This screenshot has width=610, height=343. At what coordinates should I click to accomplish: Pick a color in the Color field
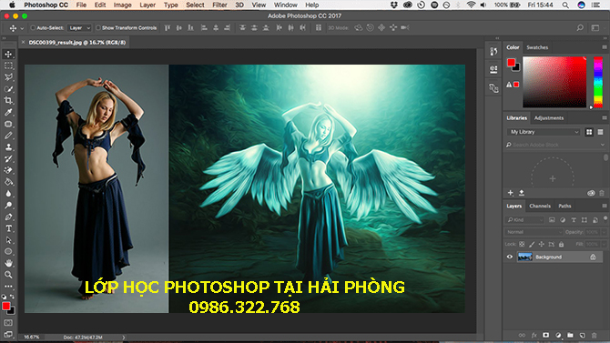click(x=554, y=82)
